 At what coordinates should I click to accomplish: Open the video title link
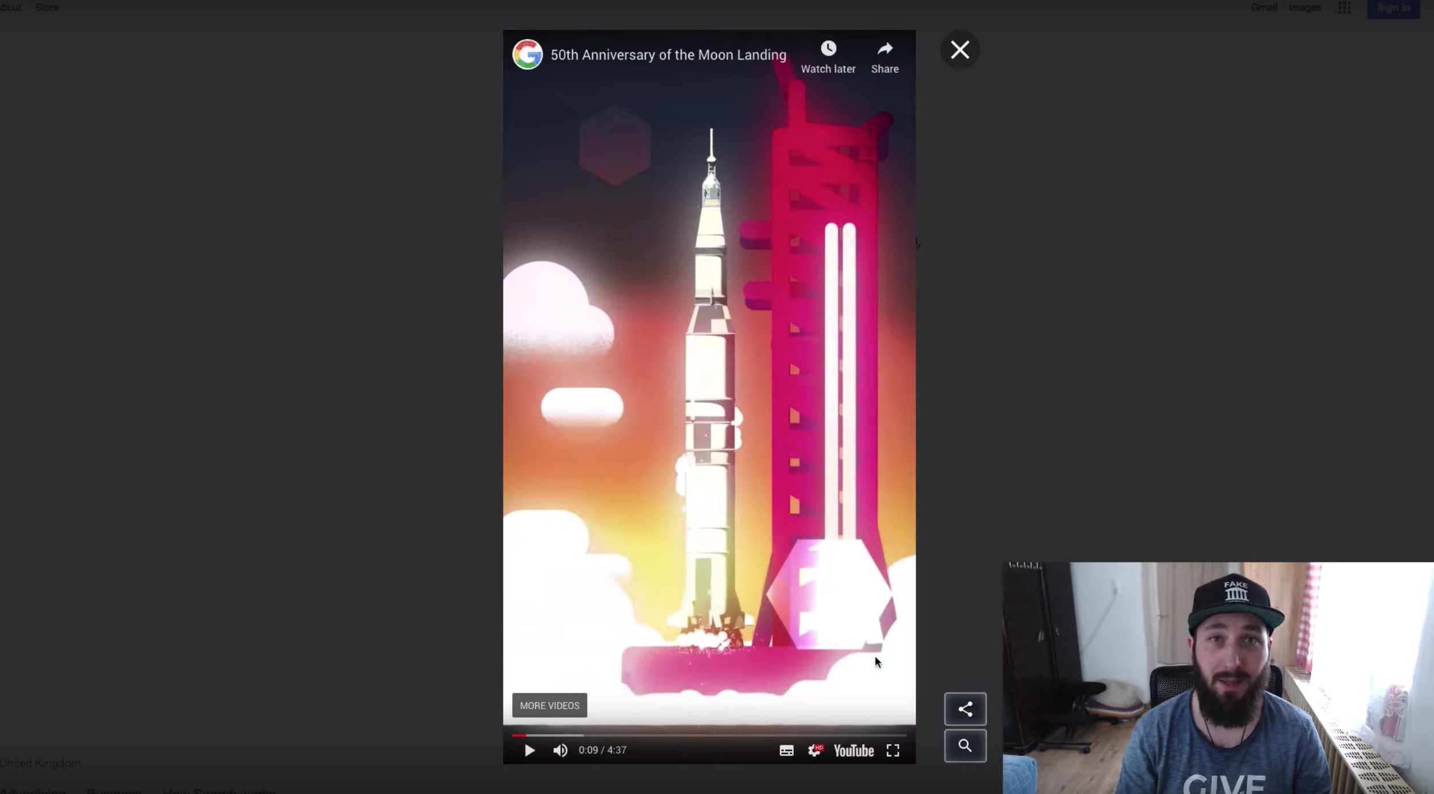[668, 55]
